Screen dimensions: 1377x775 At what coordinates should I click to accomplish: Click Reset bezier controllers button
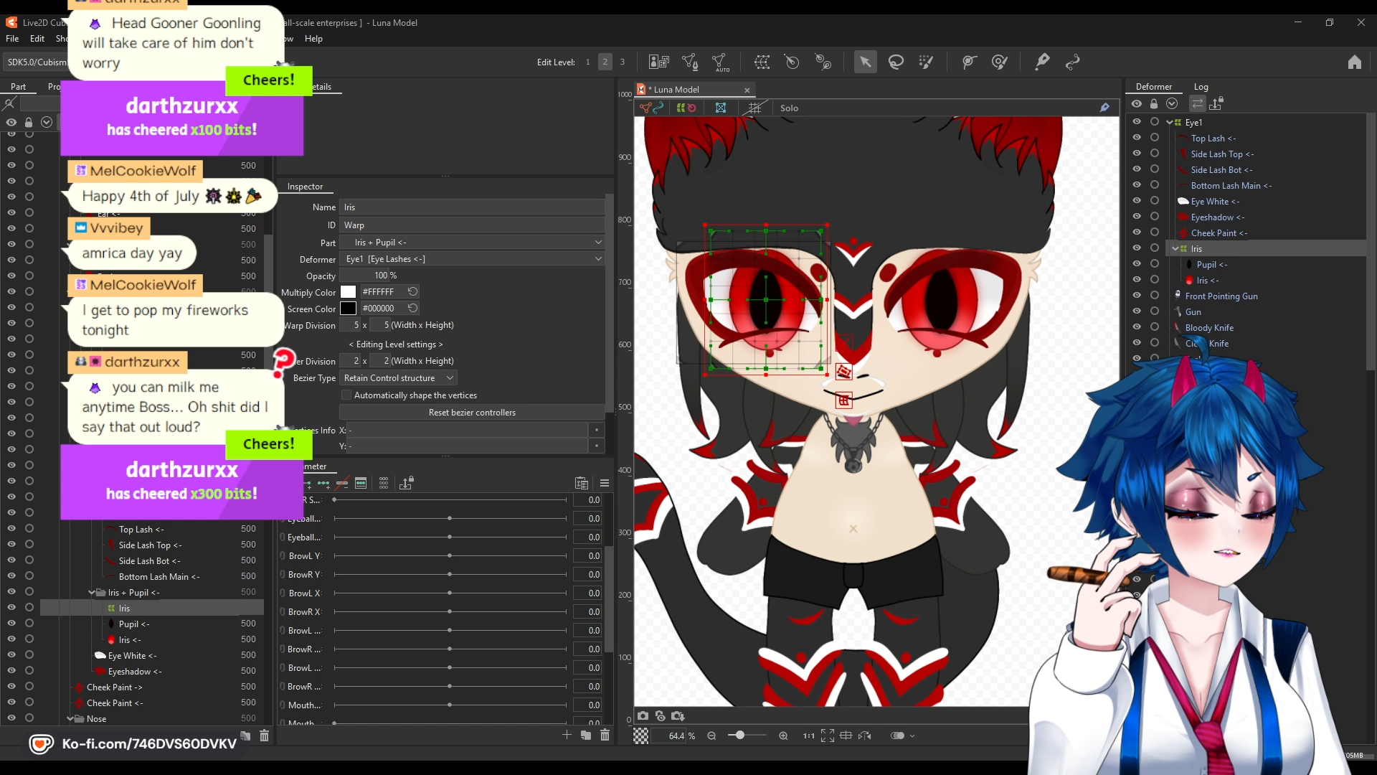point(472,413)
